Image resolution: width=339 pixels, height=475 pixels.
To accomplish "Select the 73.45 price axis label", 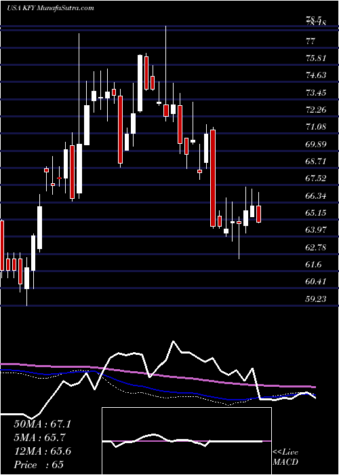I will 316,93.
